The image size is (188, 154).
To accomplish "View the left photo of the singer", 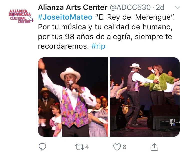I will click(73, 97).
